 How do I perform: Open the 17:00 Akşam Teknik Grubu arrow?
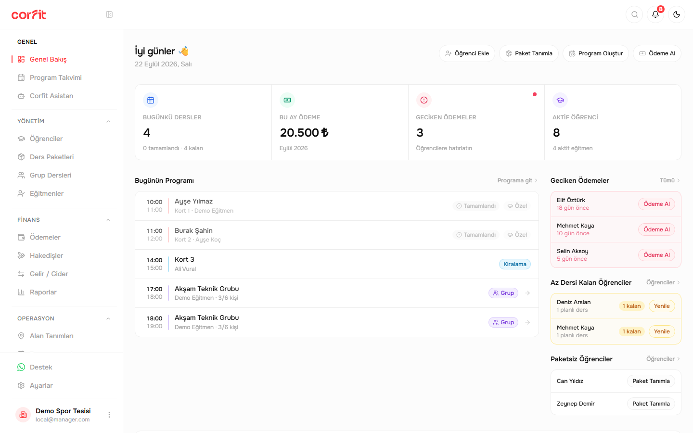pos(527,293)
